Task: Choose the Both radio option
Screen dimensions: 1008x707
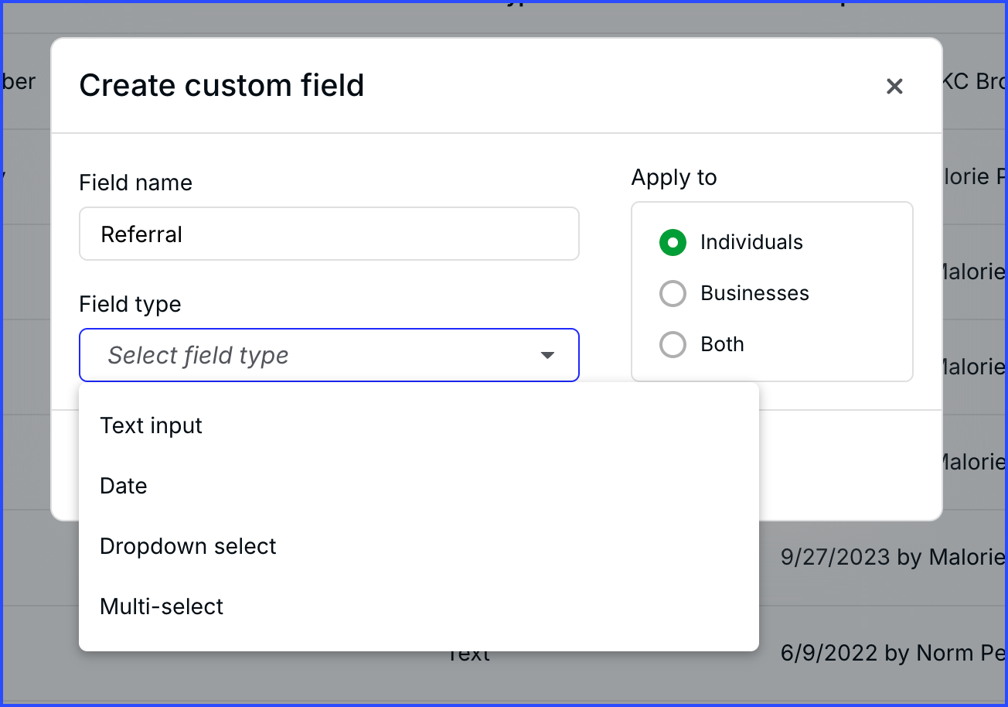Action: click(x=673, y=345)
